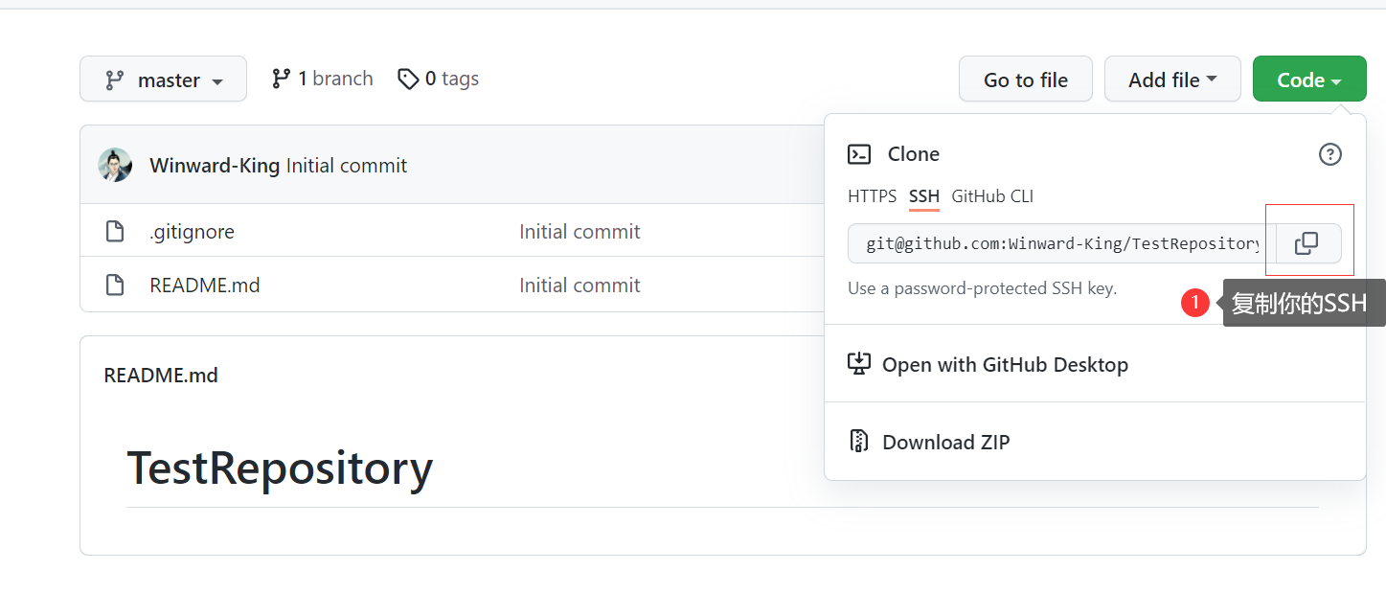Click the zip file icon beside Download ZIP
This screenshot has height=594, width=1386.
coord(859,442)
